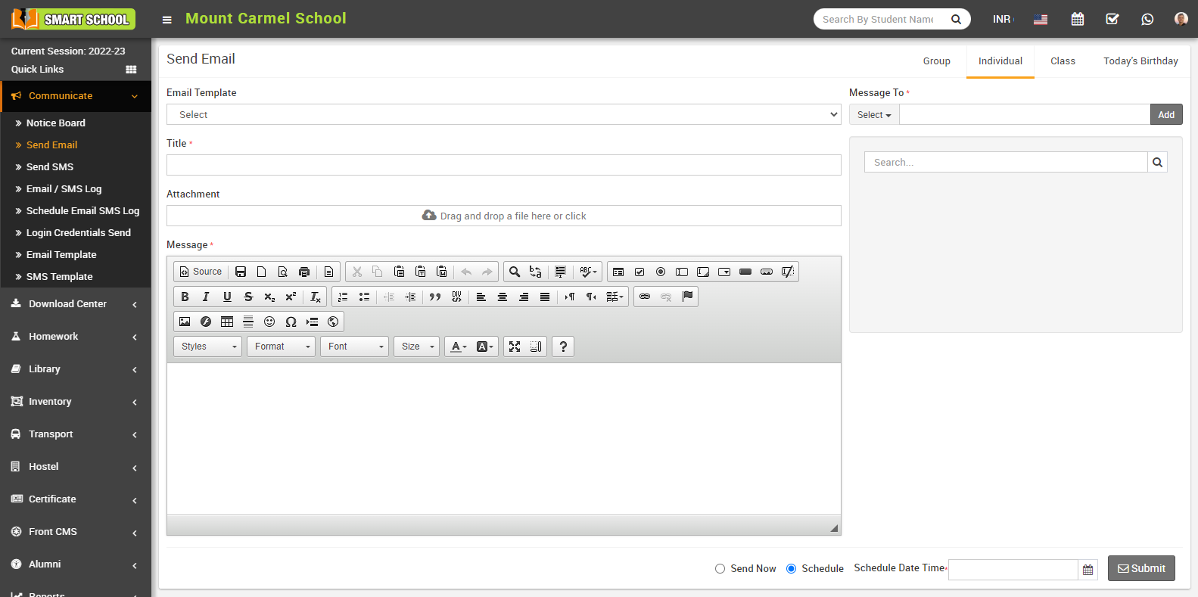Image resolution: width=1198 pixels, height=597 pixels.
Task: Click the Source view button in editor
Action: 201,272
